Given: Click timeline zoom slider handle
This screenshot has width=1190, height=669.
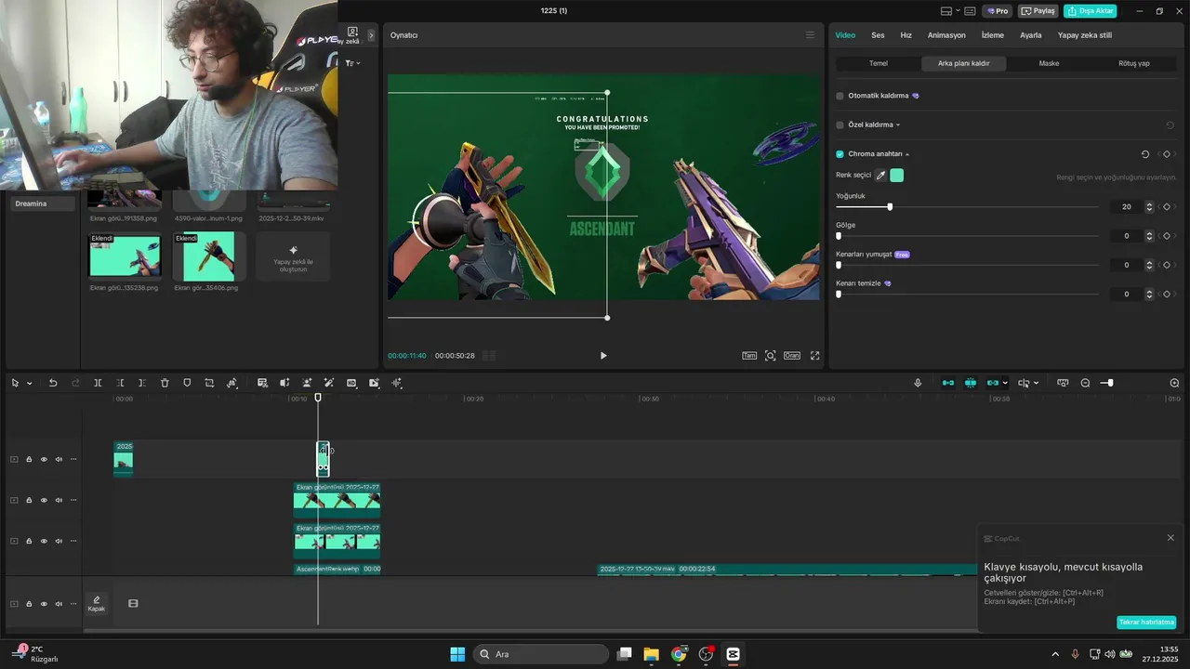Looking at the screenshot, I should point(1110,383).
